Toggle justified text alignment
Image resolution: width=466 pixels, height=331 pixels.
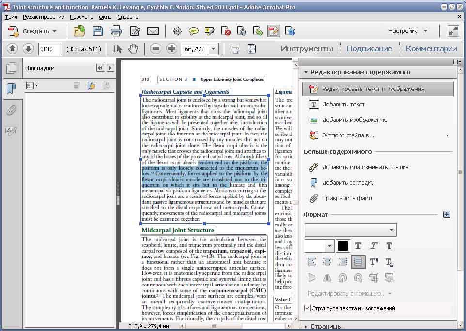click(x=358, y=261)
